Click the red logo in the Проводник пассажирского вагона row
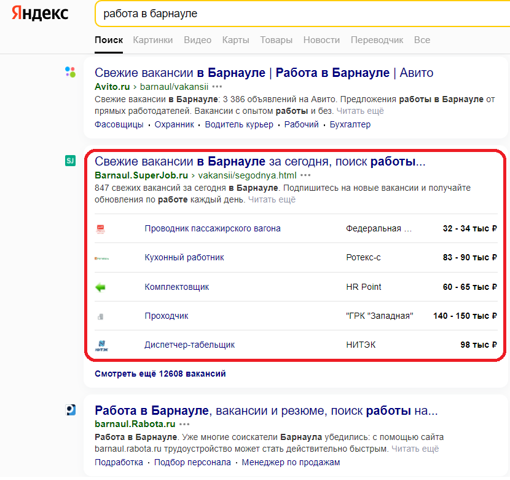 tap(101, 229)
